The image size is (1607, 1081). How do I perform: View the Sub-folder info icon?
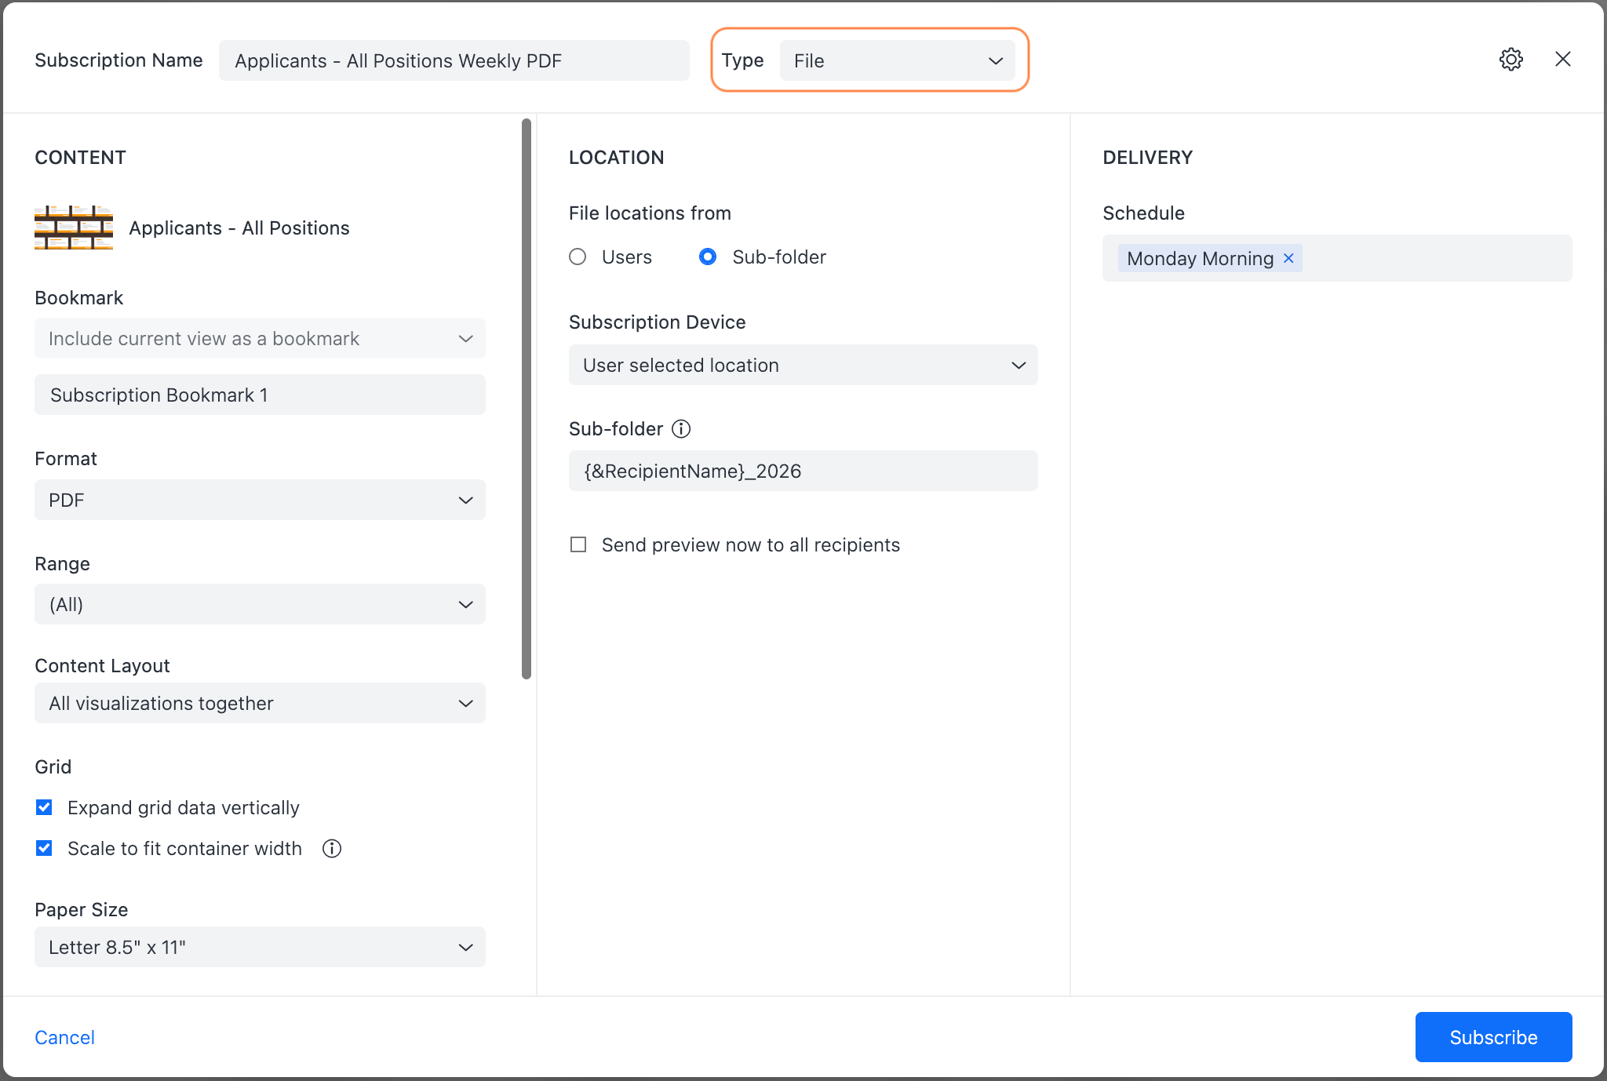point(681,428)
